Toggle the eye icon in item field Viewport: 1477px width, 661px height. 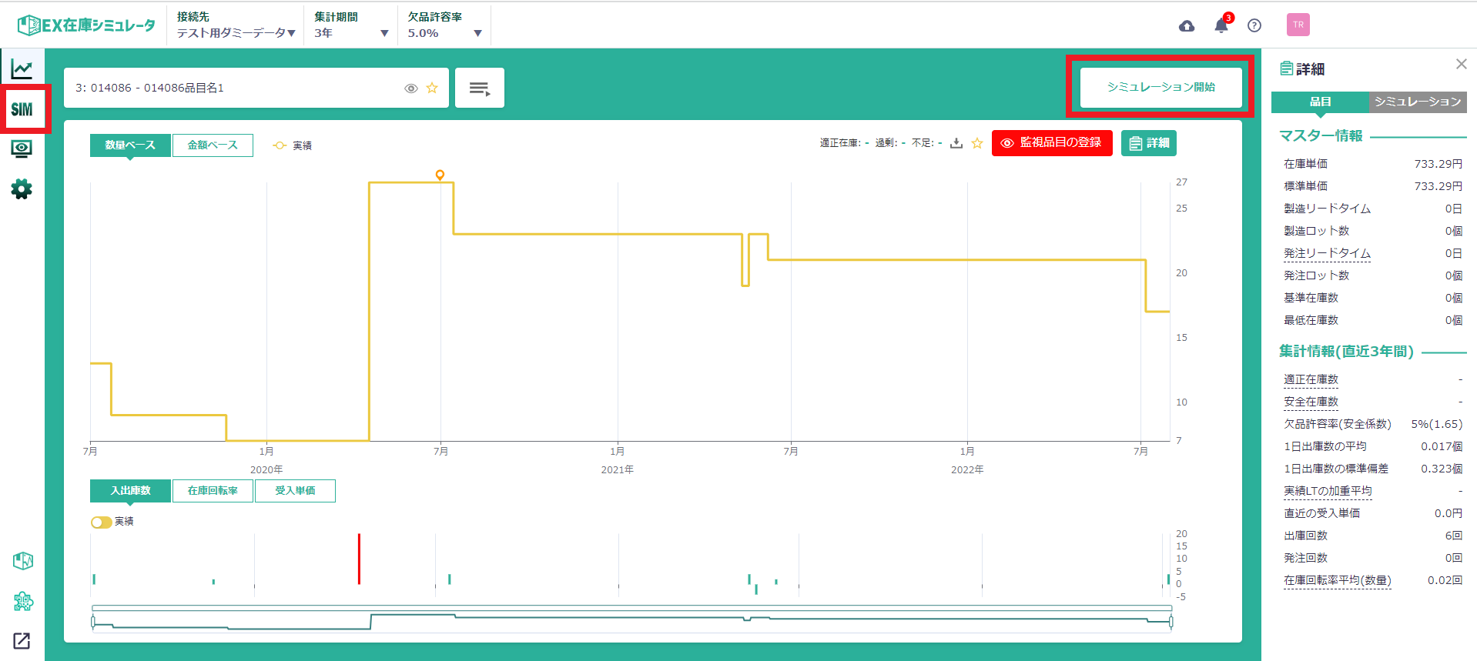pos(411,88)
